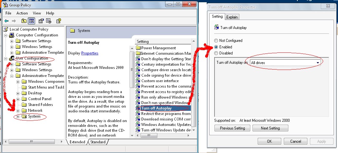Select the Not Configured radio button
Image resolution: width=338 pixels, height=153 pixels.
tap(216, 41)
